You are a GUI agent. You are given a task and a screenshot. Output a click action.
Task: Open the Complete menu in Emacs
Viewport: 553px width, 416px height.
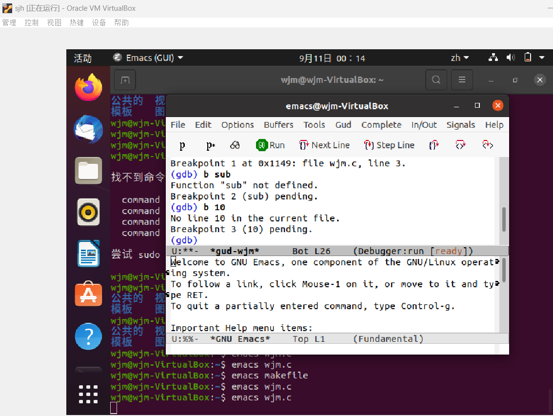tap(381, 125)
